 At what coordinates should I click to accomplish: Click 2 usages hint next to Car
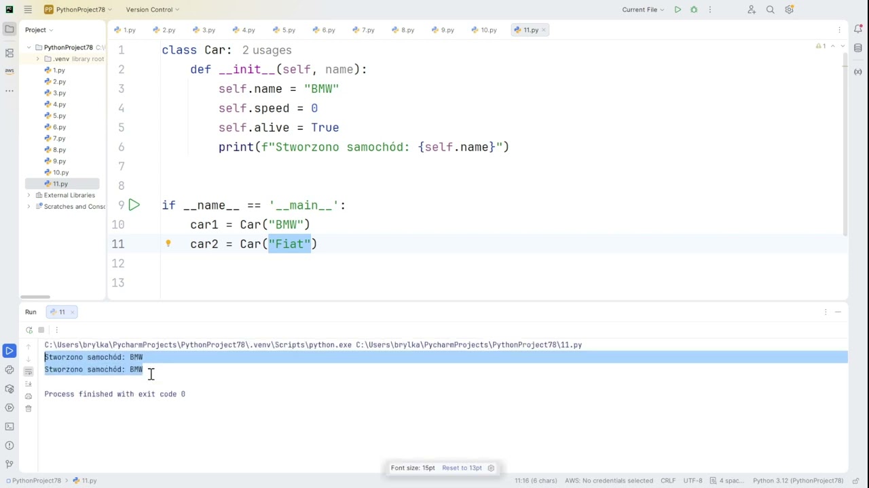[267, 50]
